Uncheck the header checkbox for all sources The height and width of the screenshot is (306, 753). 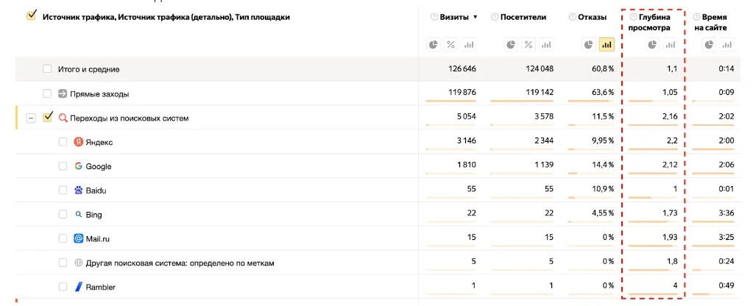coord(31,16)
